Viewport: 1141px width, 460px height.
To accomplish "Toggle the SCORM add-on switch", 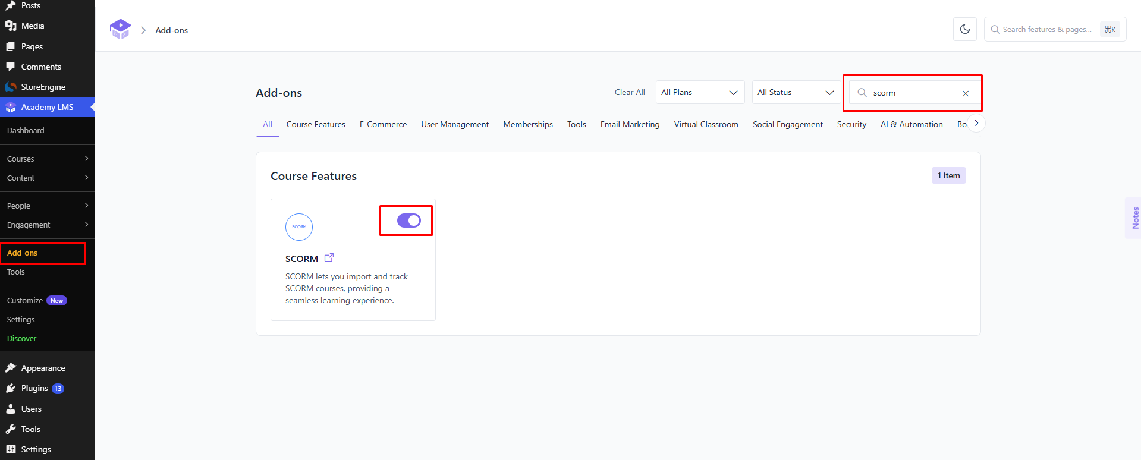I will [x=409, y=220].
